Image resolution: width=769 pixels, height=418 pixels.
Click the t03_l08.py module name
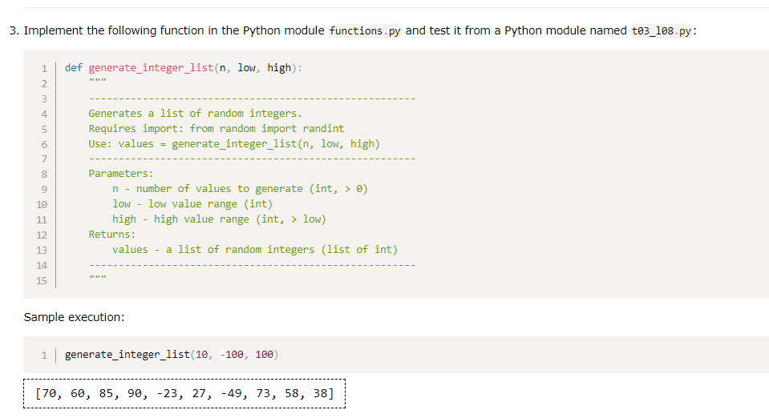point(661,31)
